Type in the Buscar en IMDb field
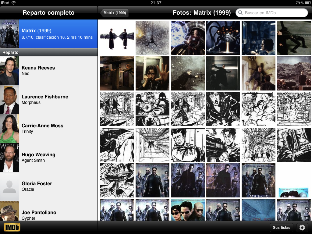Image resolution: width=312 pixels, height=234 pixels. point(274,13)
